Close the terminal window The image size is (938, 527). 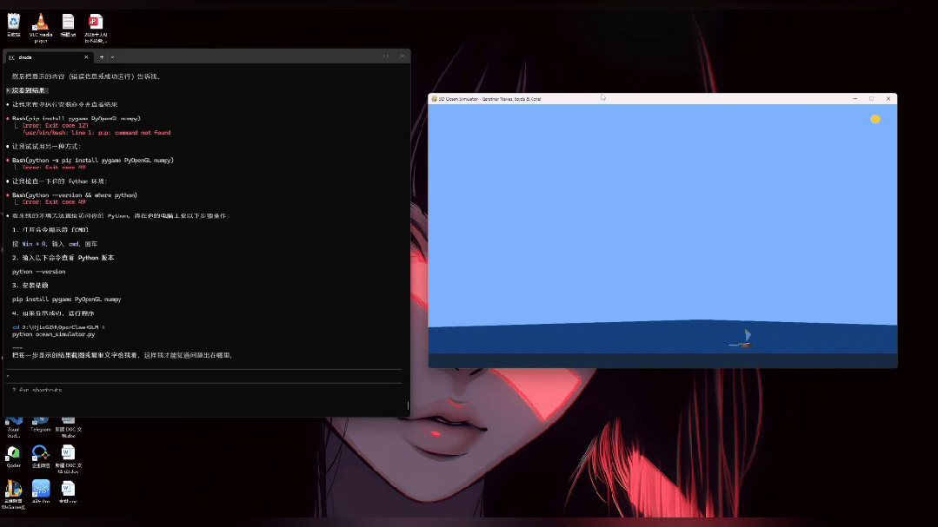tap(402, 56)
